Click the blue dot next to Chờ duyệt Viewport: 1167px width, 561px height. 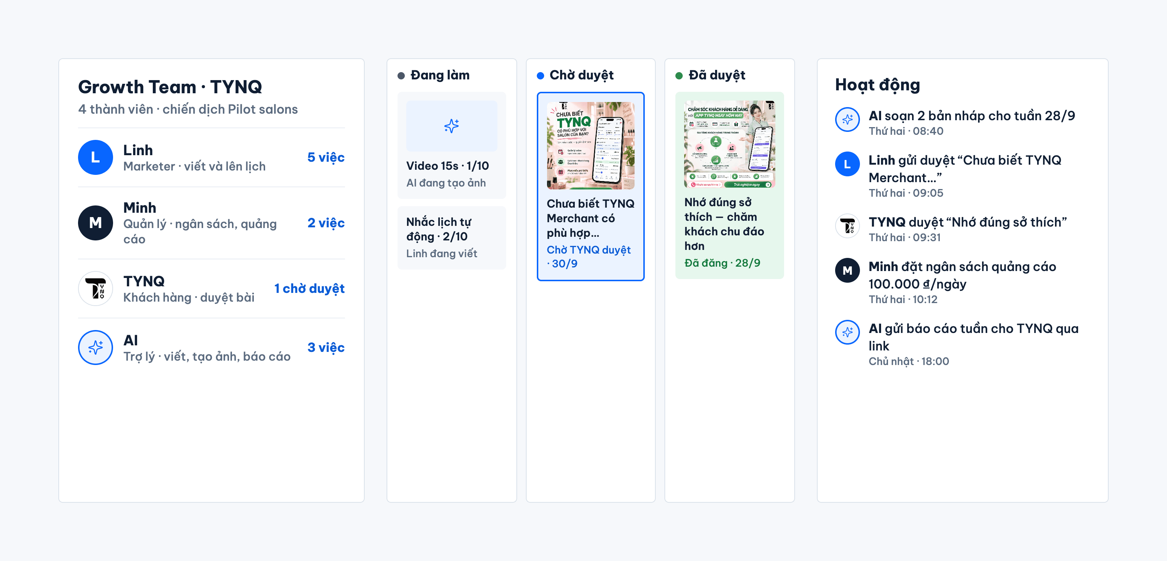click(x=540, y=75)
